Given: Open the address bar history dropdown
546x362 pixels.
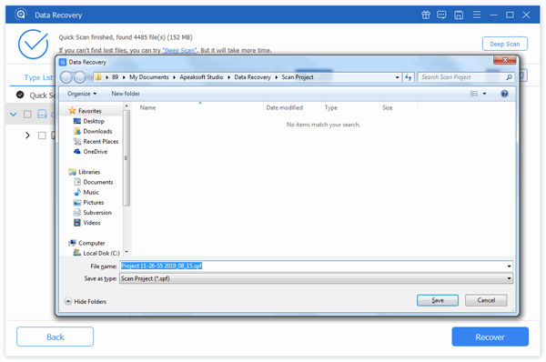Looking at the screenshot, I should click(x=398, y=77).
